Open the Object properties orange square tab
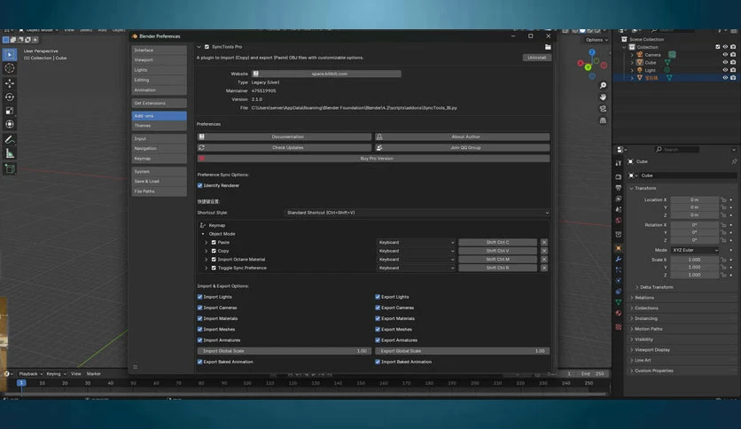Screen dimensions: 741x429 [x=619, y=248]
